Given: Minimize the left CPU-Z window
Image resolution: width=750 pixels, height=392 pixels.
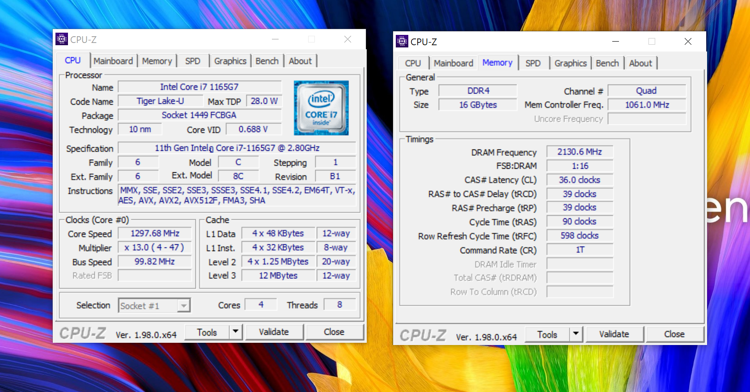Looking at the screenshot, I should tap(275, 39).
